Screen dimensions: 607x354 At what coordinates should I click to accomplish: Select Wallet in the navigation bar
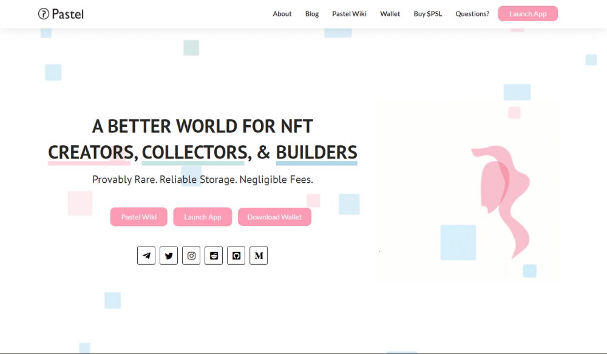tap(390, 14)
